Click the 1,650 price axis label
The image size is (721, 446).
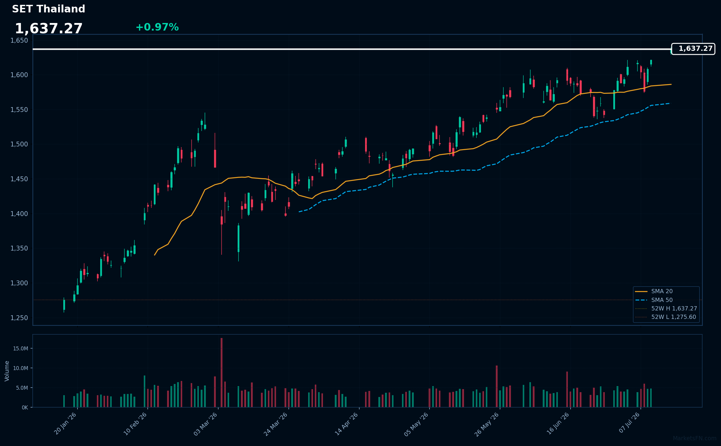click(19, 41)
